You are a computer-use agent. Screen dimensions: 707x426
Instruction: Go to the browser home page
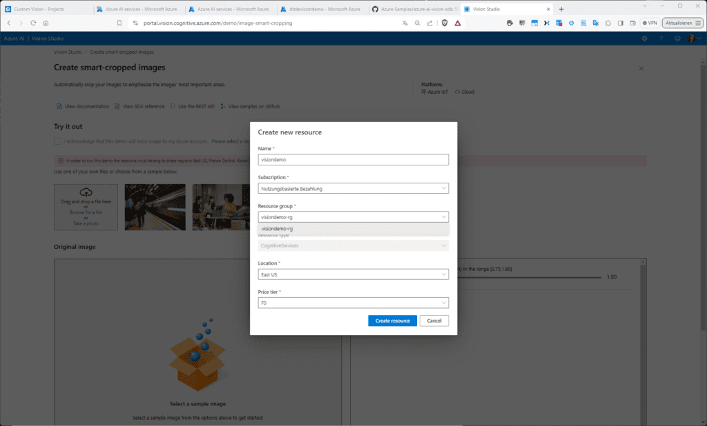(46, 23)
